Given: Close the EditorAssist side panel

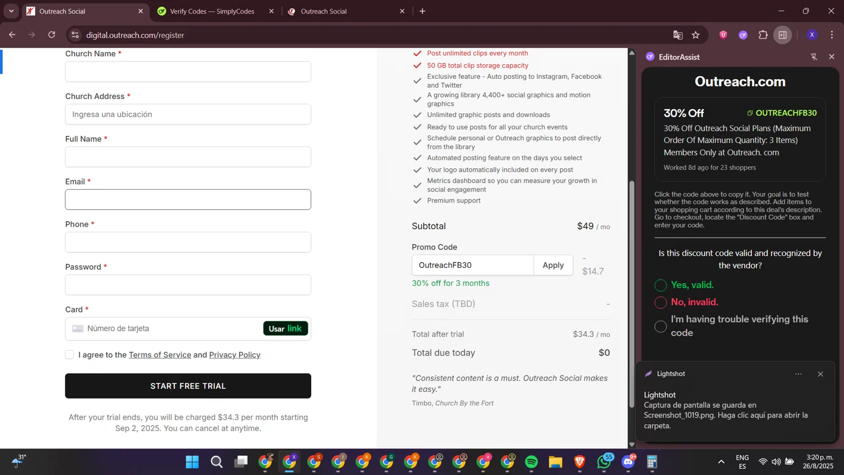Looking at the screenshot, I should [x=832, y=57].
